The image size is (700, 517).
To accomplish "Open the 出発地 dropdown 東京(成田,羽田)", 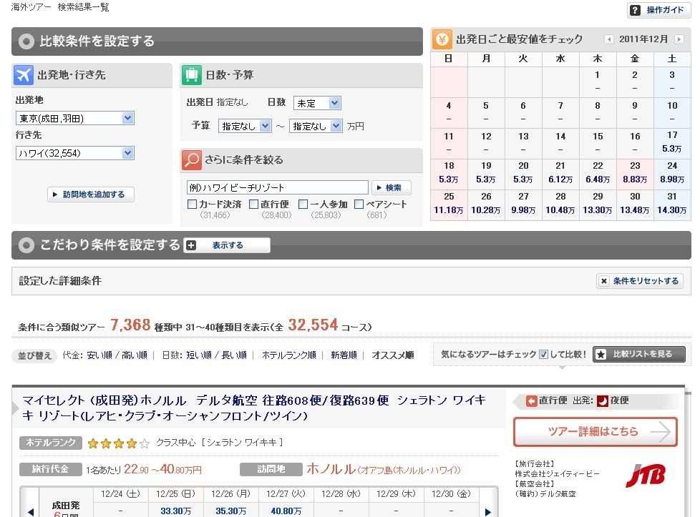I will pyautogui.click(x=75, y=118).
